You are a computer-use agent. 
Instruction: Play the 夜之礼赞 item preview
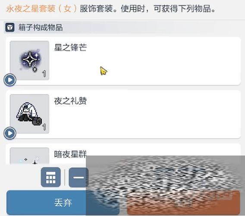(10, 133)
